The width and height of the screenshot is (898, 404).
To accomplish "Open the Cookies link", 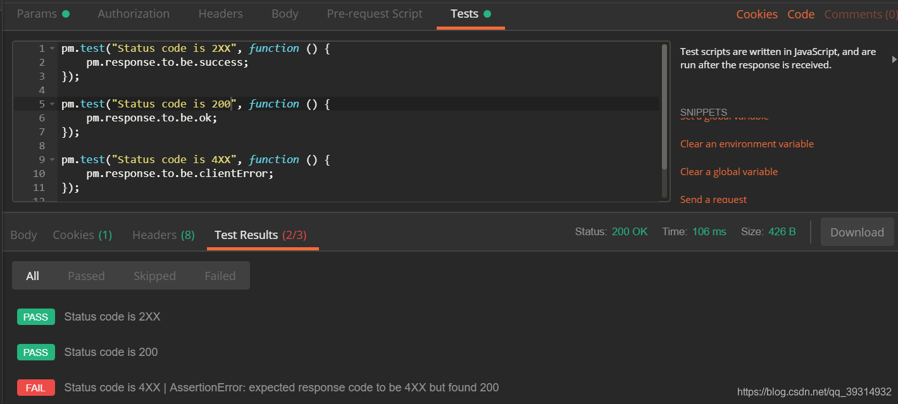I will tap(756, 15).
